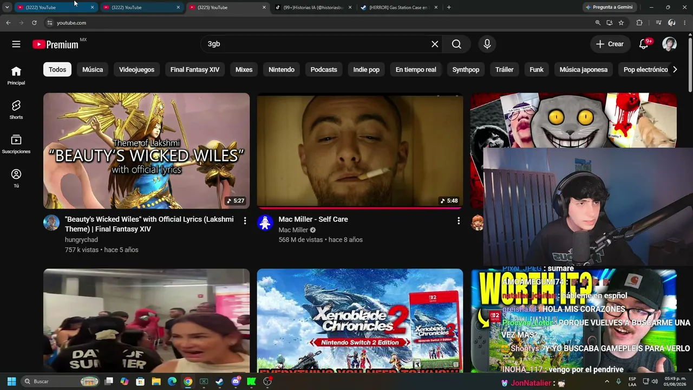The width and height of the screenshot is (693, 390).
Task: Click the YouTube search input field
Action: tap(317, 44)
